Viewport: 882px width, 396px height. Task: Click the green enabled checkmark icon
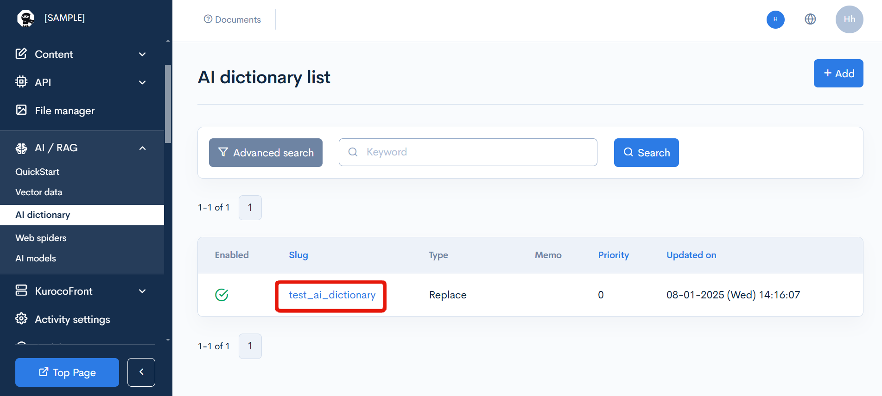coord(222,295)
